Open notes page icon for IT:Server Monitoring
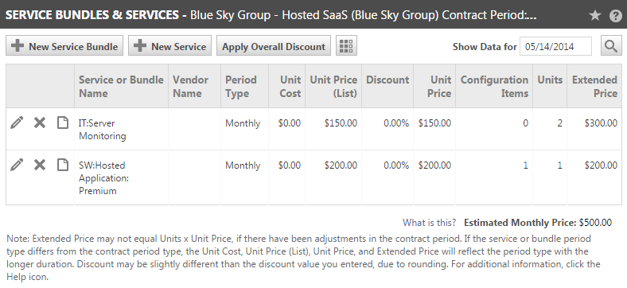The width and height of the screenshot is (627, 288). [62, 123]
